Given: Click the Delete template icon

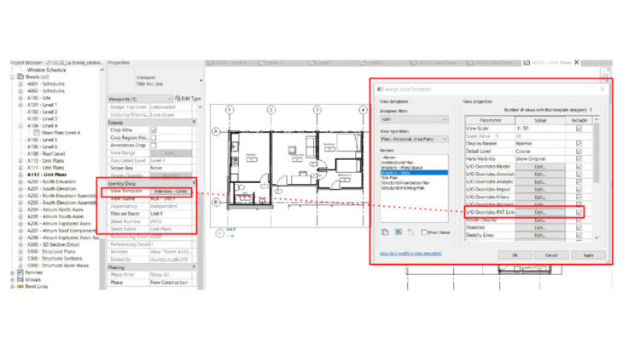Looking at the screenshot, I should pyautogui.click(x=412, y=231).
